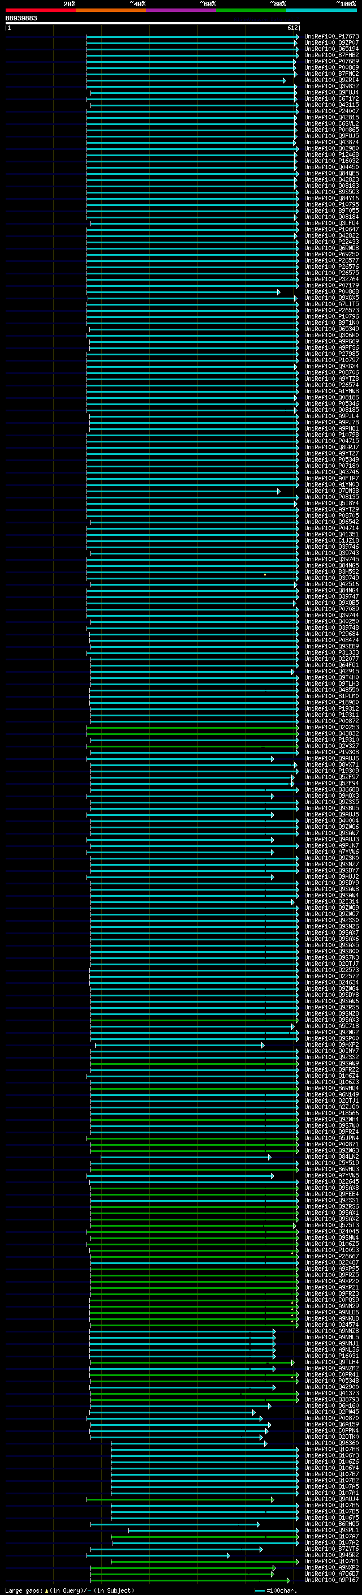
Task: Select hit UniRef100_Q9FUJ5
Action: point(331,136)
